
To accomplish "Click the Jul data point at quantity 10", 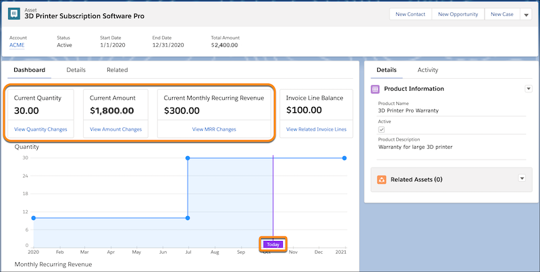I will tap(188, 218).
